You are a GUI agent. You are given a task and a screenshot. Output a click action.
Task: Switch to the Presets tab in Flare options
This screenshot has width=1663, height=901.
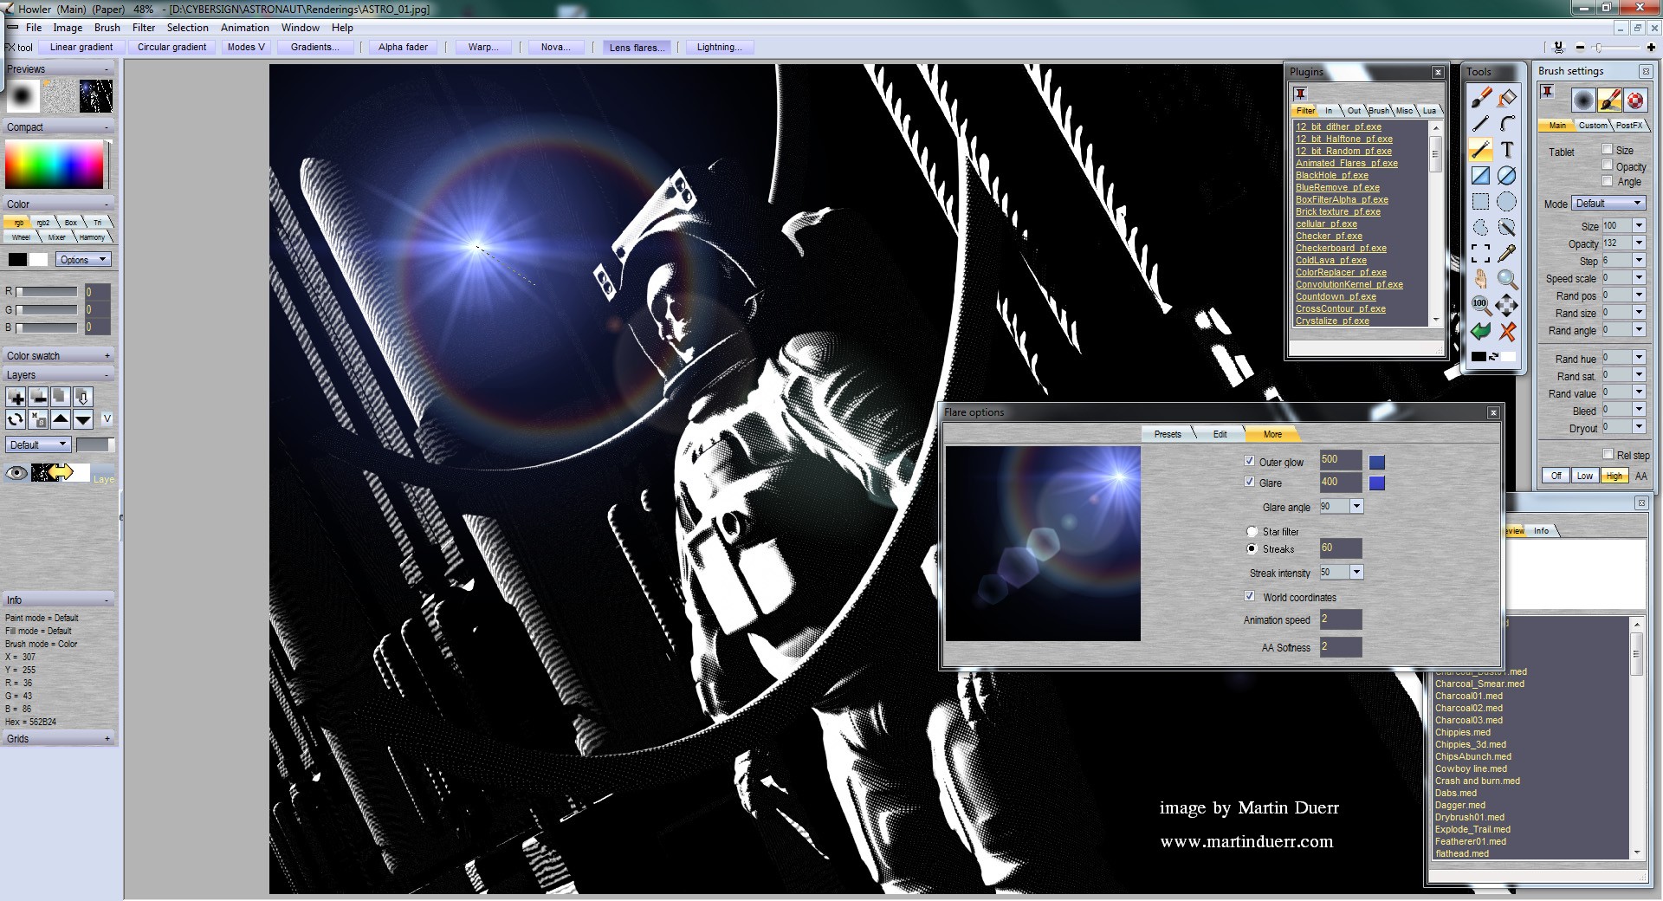coord(1168,434)
